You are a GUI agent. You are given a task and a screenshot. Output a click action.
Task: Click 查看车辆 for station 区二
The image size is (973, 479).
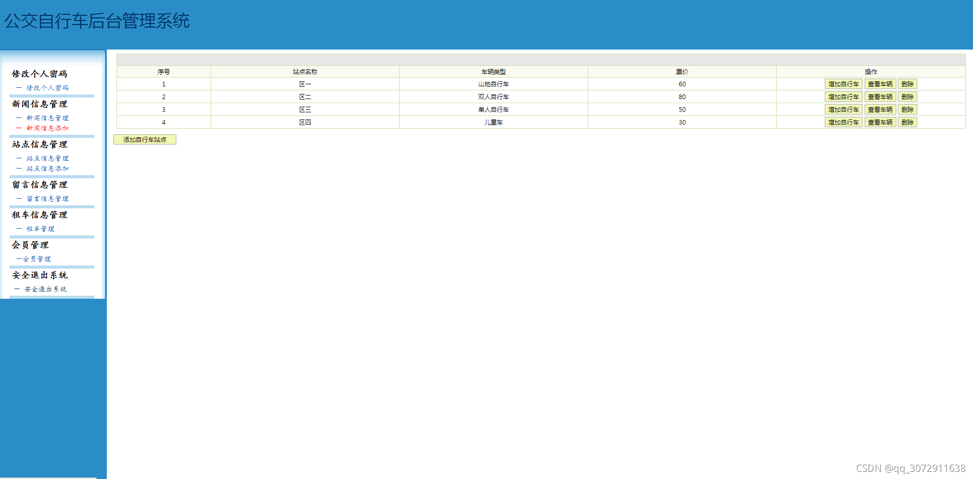[880, 97]
